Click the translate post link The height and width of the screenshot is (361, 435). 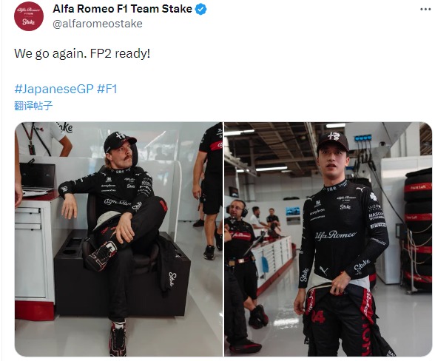33,106
